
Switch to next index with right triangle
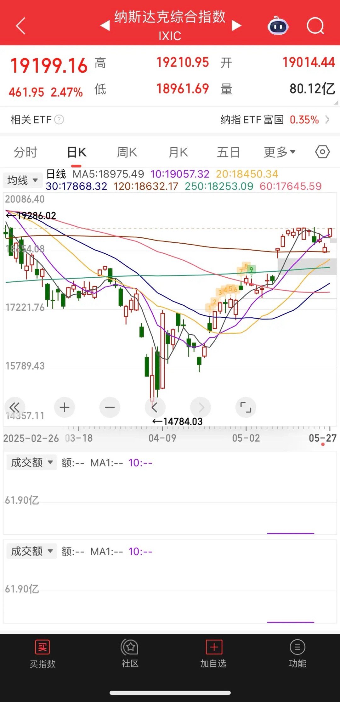click(x=236, y=25)
